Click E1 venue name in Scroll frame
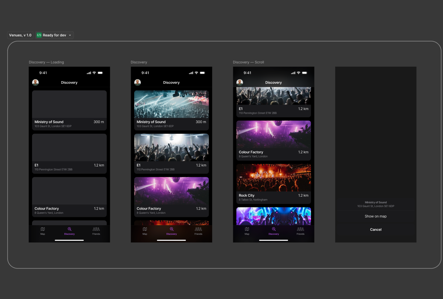This screenshot has height=299, width=443. (x=241, y=109)
